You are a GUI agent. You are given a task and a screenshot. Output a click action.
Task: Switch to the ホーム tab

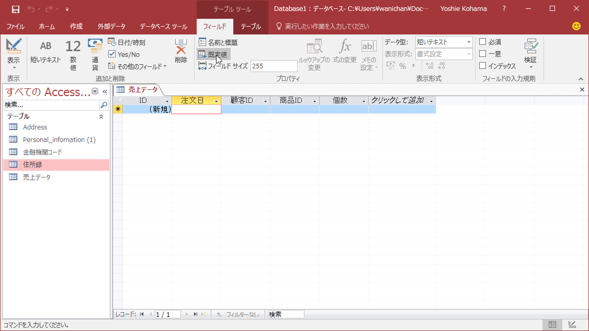tap(47, 26)
